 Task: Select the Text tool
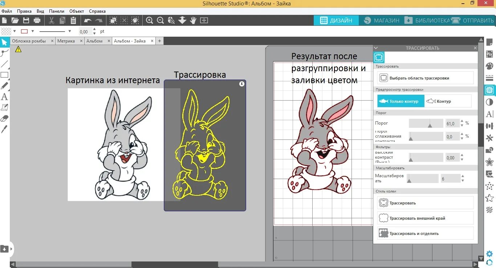pyautogui.click(x=4, y=97)
